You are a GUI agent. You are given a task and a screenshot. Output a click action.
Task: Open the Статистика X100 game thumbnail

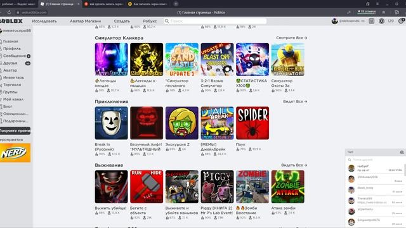(x=252, y=60)
